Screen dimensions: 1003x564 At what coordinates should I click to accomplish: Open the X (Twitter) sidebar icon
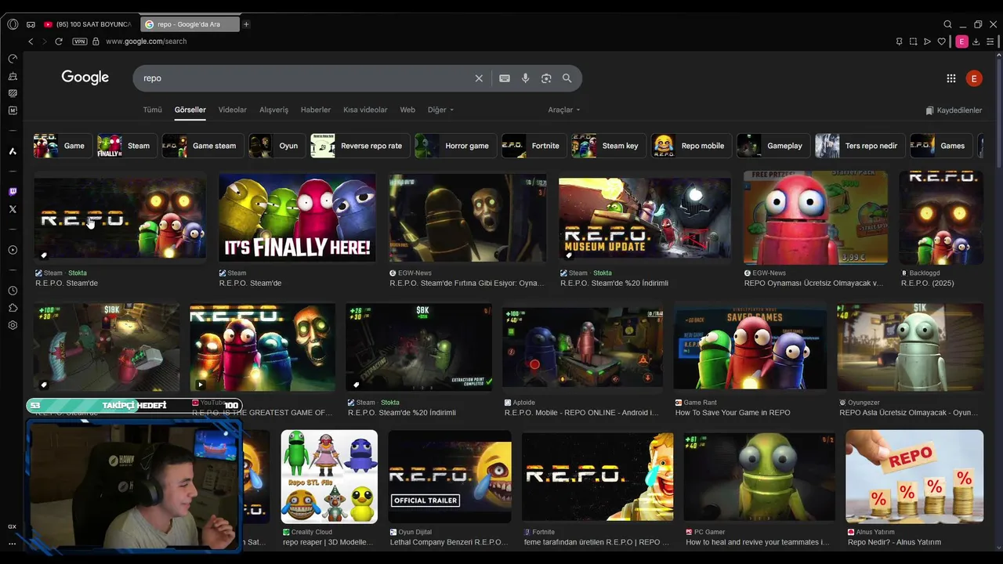(13, 209)
